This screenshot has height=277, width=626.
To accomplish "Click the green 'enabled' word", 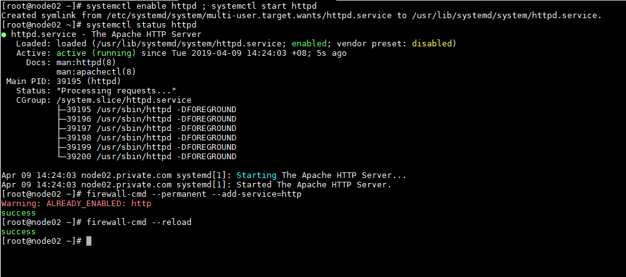I will pyautogui.click(x=309, y=44).
